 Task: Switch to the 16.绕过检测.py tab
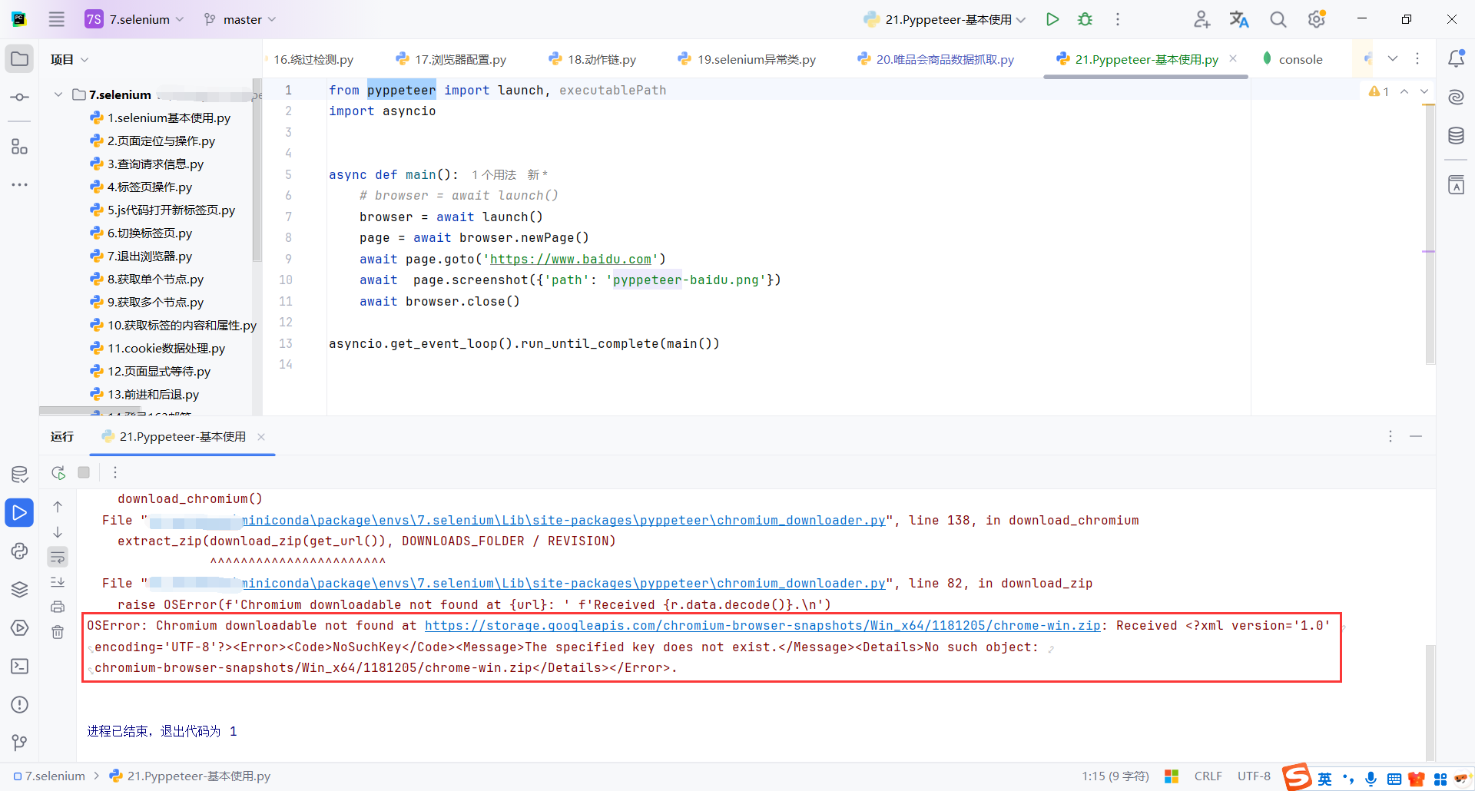click(x=313, y=59)
